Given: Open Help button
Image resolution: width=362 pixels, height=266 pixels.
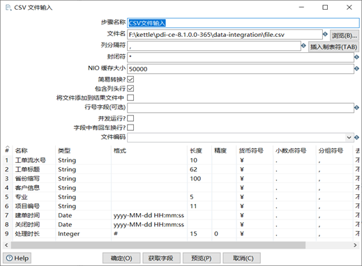Looking at the screenshot, I should (17, 258).
